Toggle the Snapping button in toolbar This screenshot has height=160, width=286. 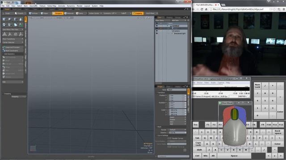pos(138,13)
